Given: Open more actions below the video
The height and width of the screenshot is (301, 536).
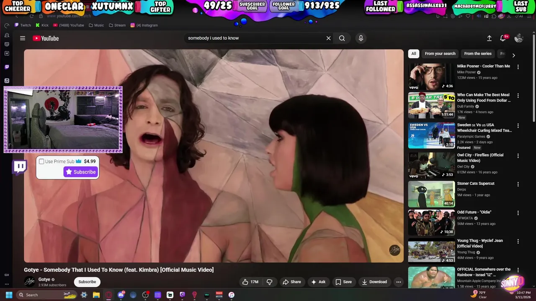Looking at the screenshot, I should point(399,282).
